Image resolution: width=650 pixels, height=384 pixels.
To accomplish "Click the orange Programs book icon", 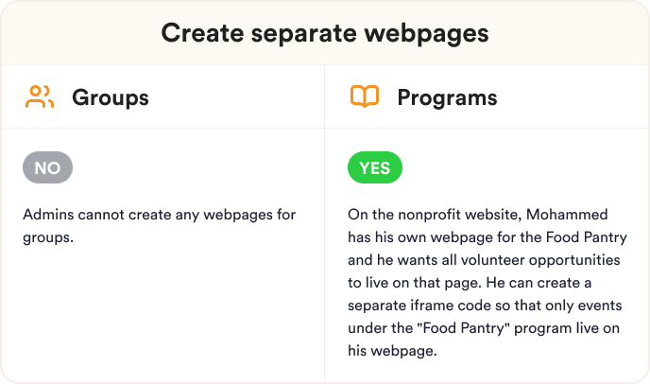I will 365,96.
